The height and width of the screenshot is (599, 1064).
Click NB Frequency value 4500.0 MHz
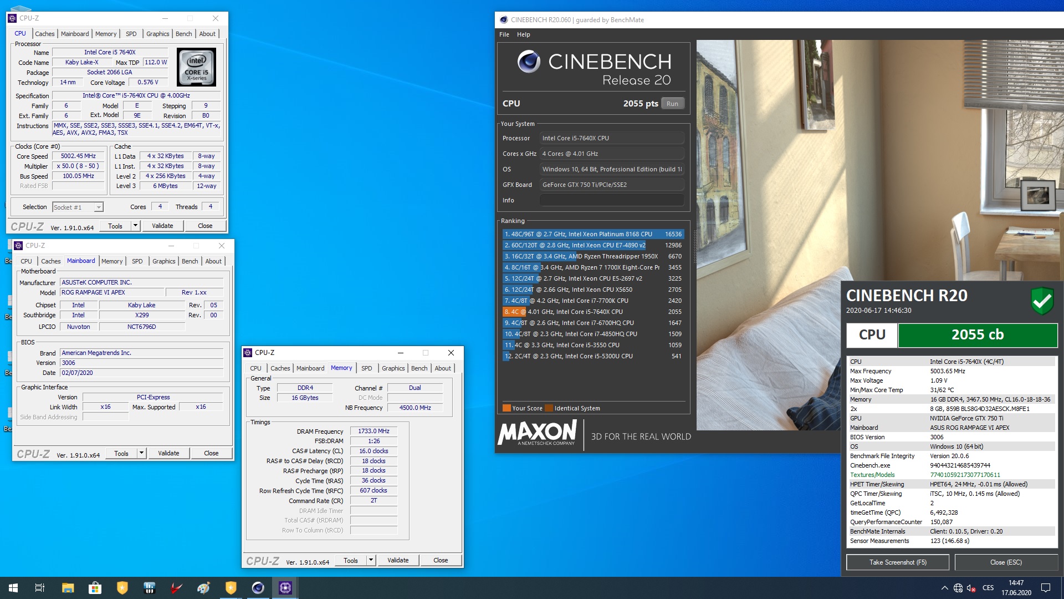coord(415,408)
